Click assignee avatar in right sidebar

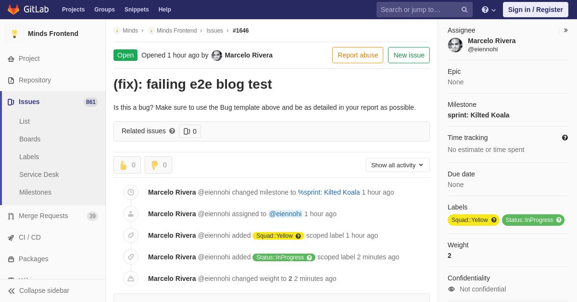(x=455, y=45)
